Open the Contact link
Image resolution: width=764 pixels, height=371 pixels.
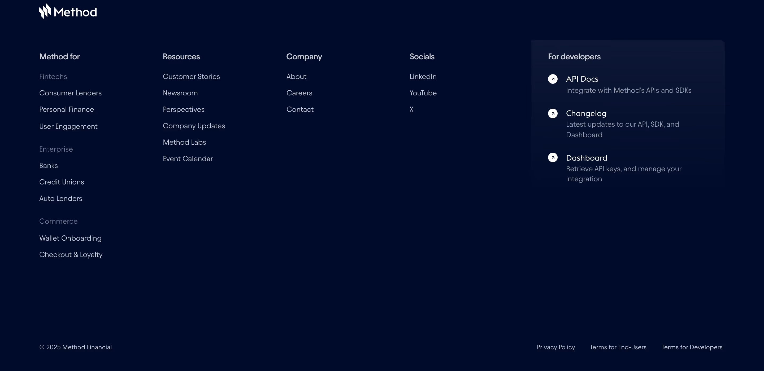click(x=300, y=109)
